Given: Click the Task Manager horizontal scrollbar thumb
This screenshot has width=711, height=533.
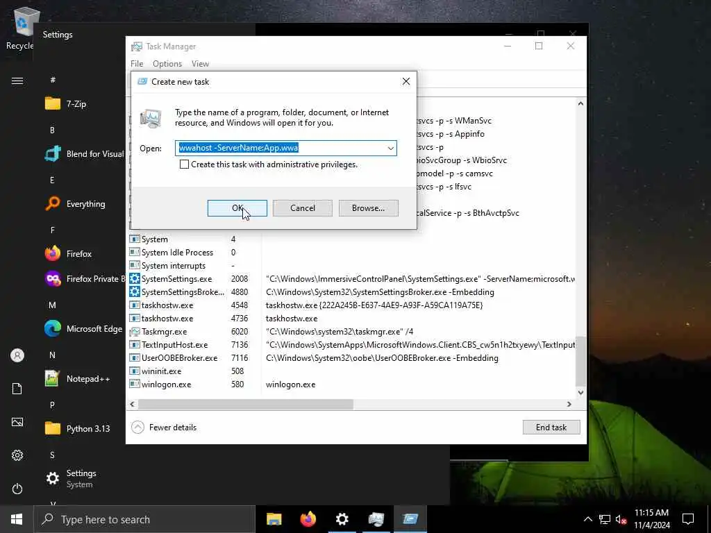Looking at the screenshot, I should [246, 404].
